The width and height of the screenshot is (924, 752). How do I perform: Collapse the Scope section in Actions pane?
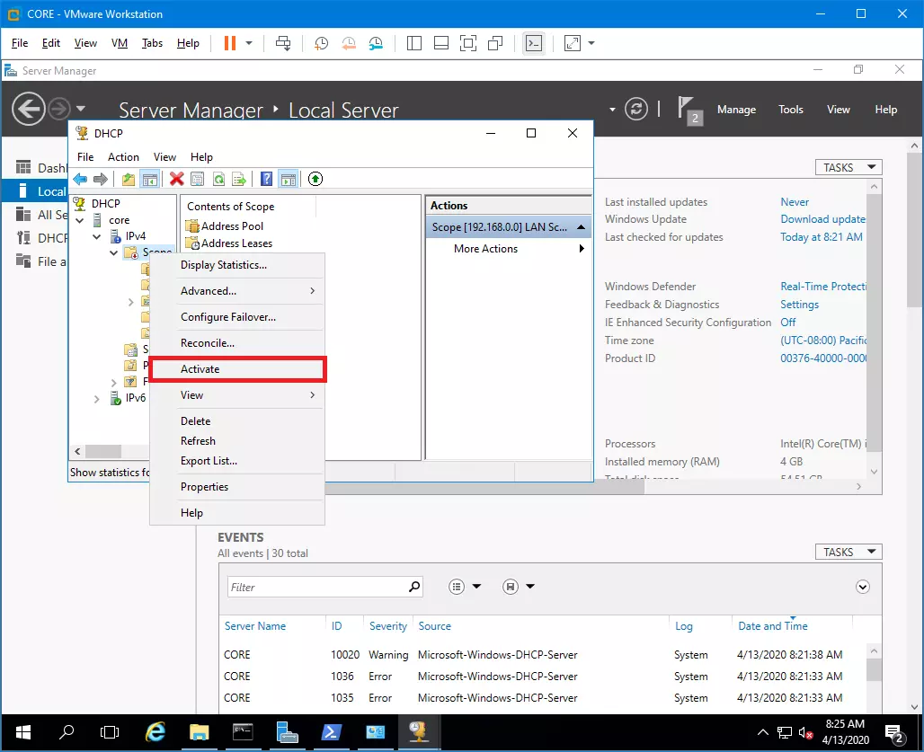pos(581,227)
